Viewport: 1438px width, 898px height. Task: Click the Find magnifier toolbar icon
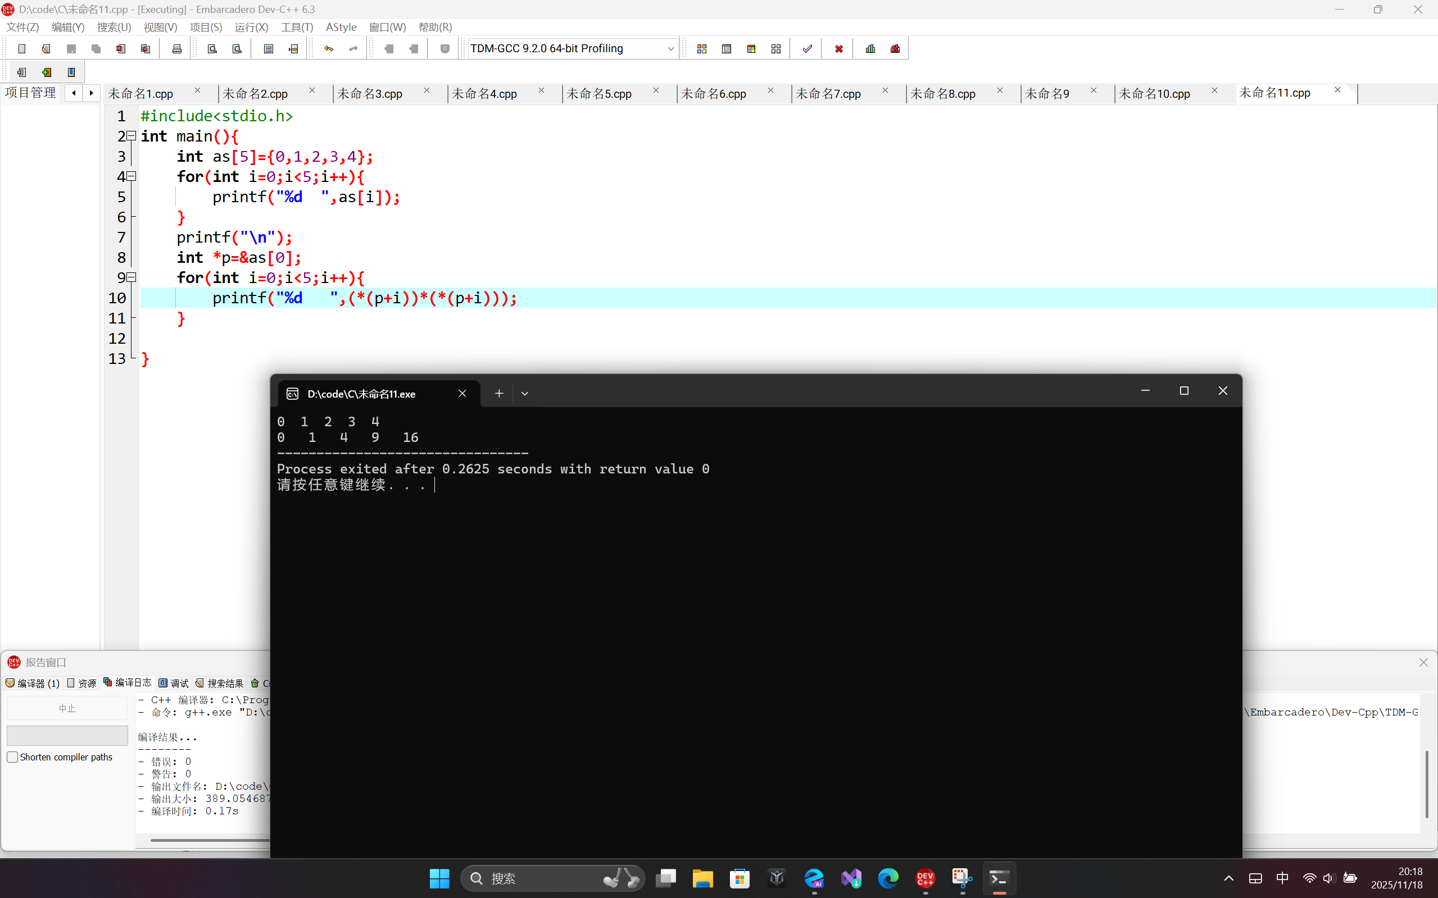(x=212, y=49)
